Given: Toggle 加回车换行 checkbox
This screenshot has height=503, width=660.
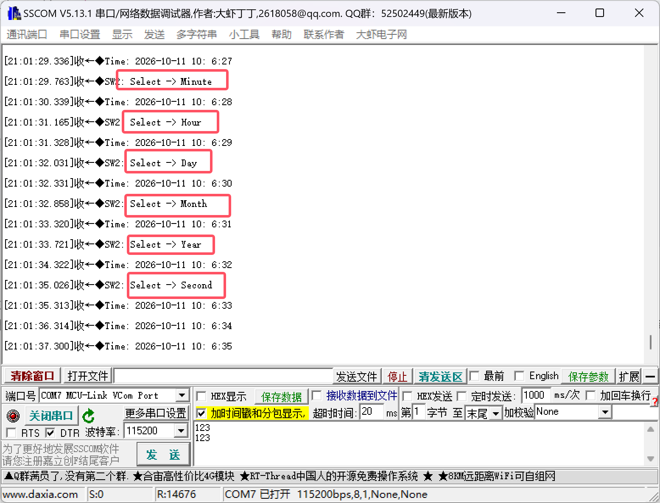Looking at the screenshot, I should pos(590,395).
